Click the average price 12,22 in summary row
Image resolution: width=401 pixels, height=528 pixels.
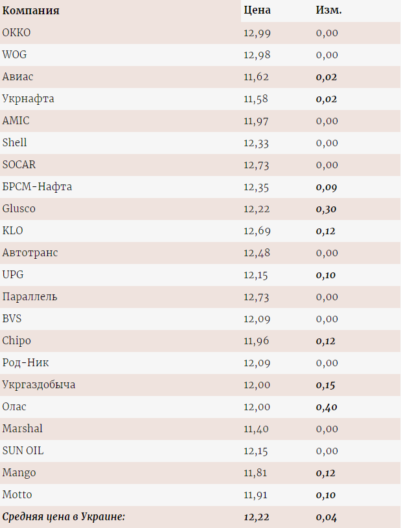coord(257,517)
